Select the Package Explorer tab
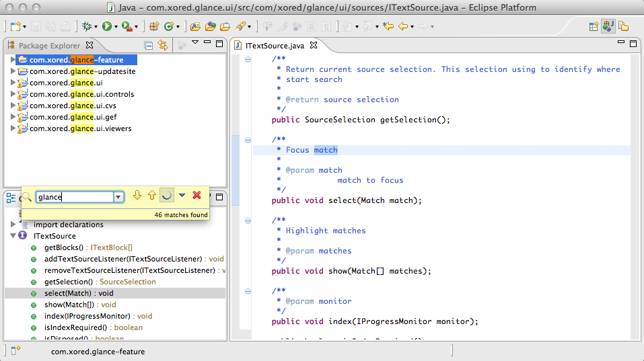 coord(49,46)
